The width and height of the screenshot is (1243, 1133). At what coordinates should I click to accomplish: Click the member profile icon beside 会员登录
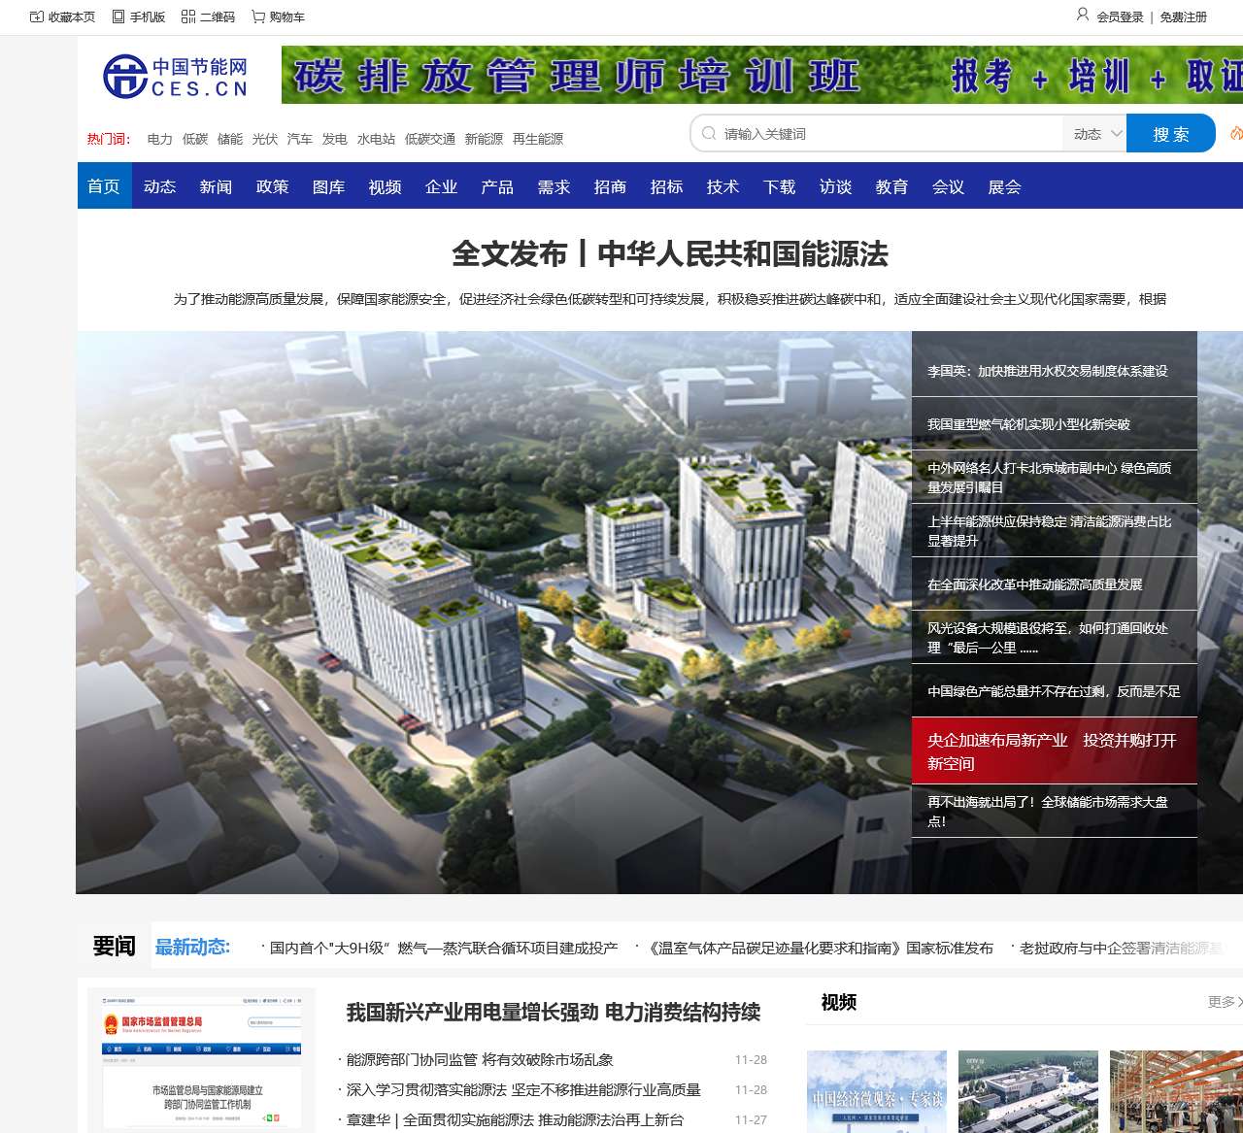(x=1083, y=15)
